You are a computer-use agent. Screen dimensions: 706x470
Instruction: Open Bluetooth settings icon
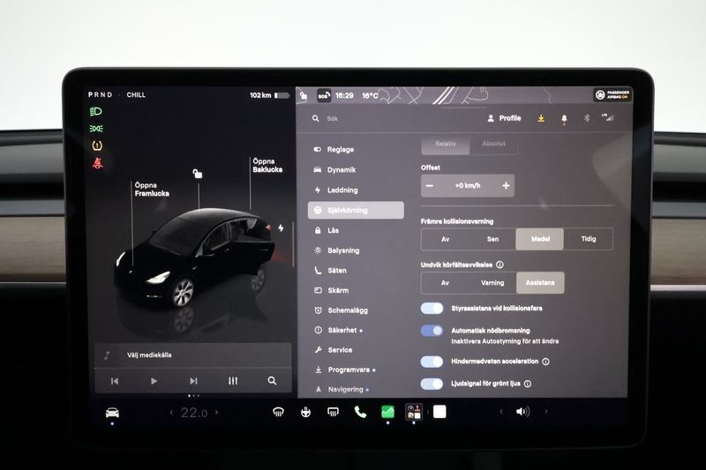coord(587,118)
